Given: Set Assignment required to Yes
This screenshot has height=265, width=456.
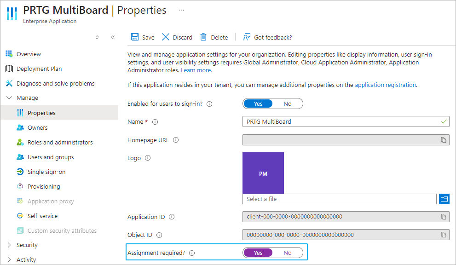Looking at the screenshot, I should tap(258, 253).
